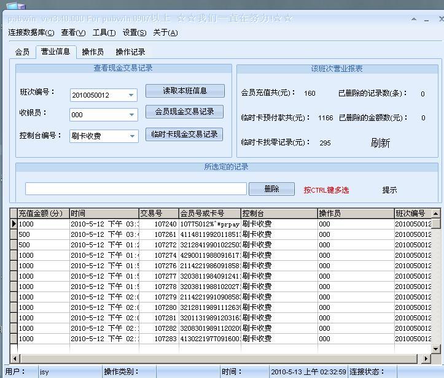Click the table scroll down arrow
444x378 pixels.
pos(436,349)
